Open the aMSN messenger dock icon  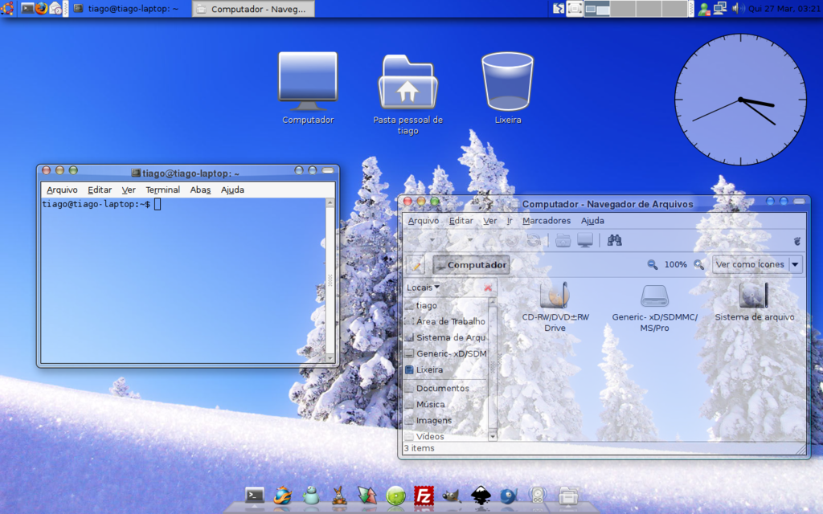[x=311, y=495]
